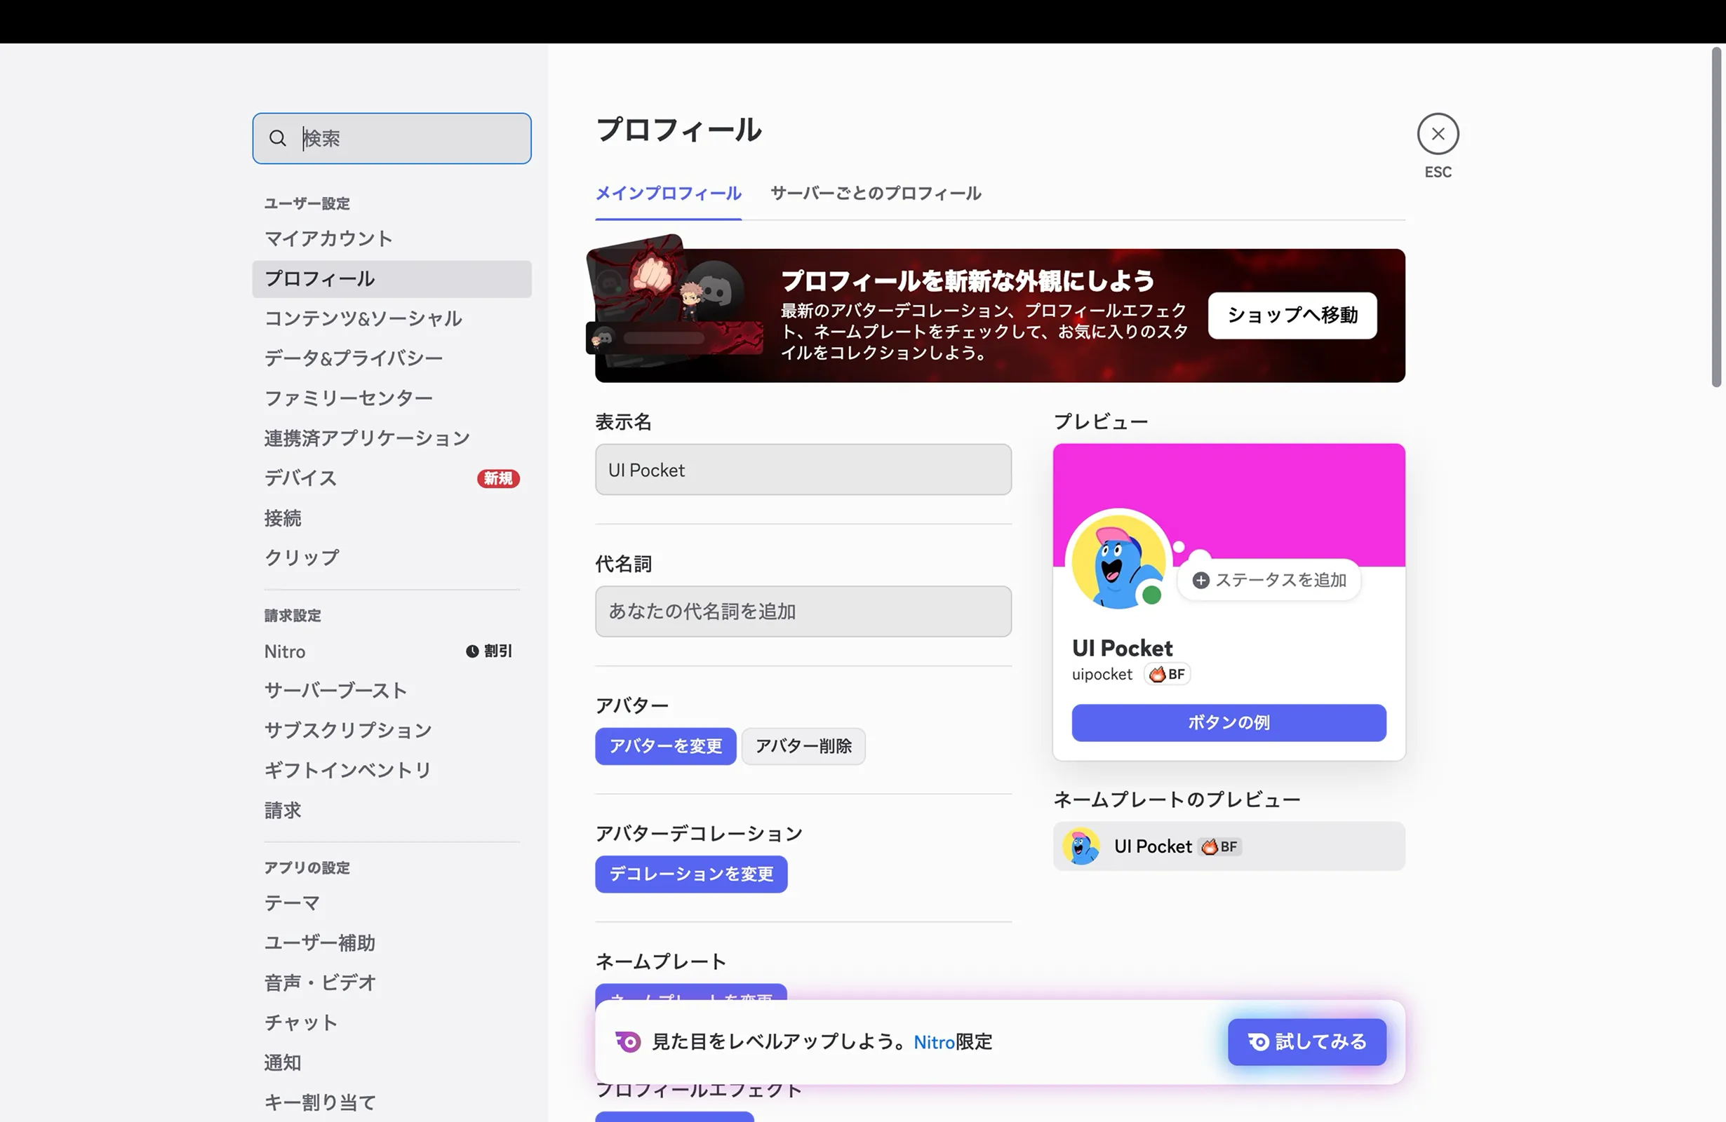Open ファミリーセンター
Viewport: 1726px width, 1122px height.
(392, 398)
